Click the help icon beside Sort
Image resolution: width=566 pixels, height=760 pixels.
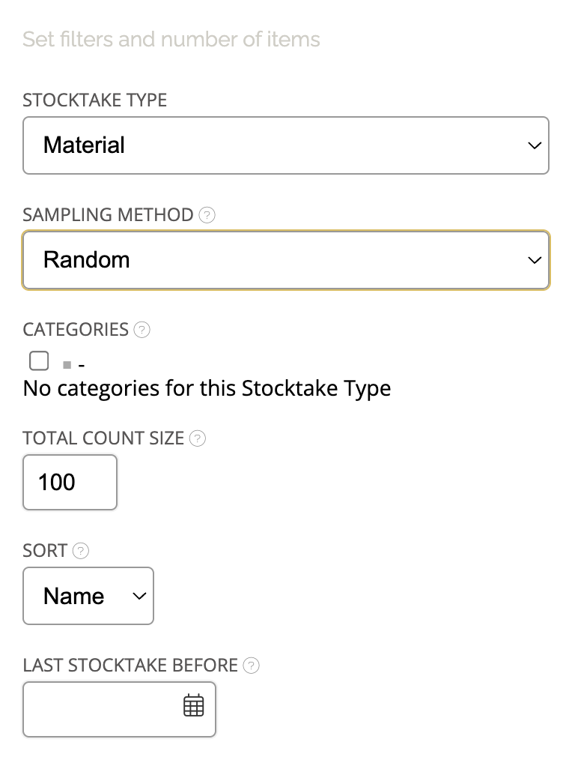pyautogui.click(x=81, y=551)
